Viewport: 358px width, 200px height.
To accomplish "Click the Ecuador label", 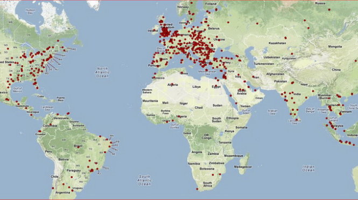I will pyautogui.click(x=40, y=134).
